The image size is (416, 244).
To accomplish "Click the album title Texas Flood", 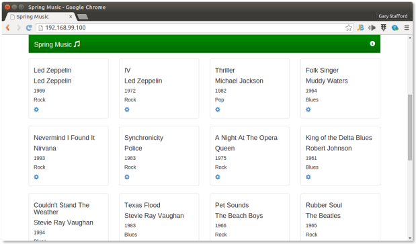I will [x=142, y=205].
